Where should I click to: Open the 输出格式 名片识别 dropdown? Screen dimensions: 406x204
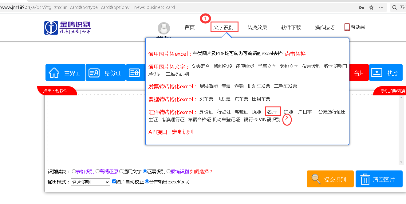pyautogui.click(x=91, y=182)
